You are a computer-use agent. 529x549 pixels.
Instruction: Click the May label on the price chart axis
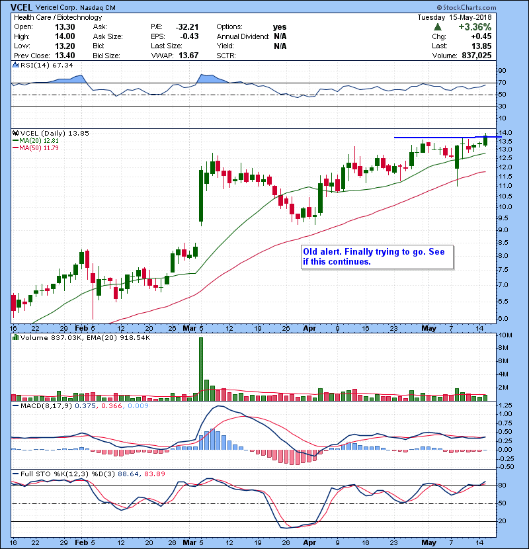point(428,329)
